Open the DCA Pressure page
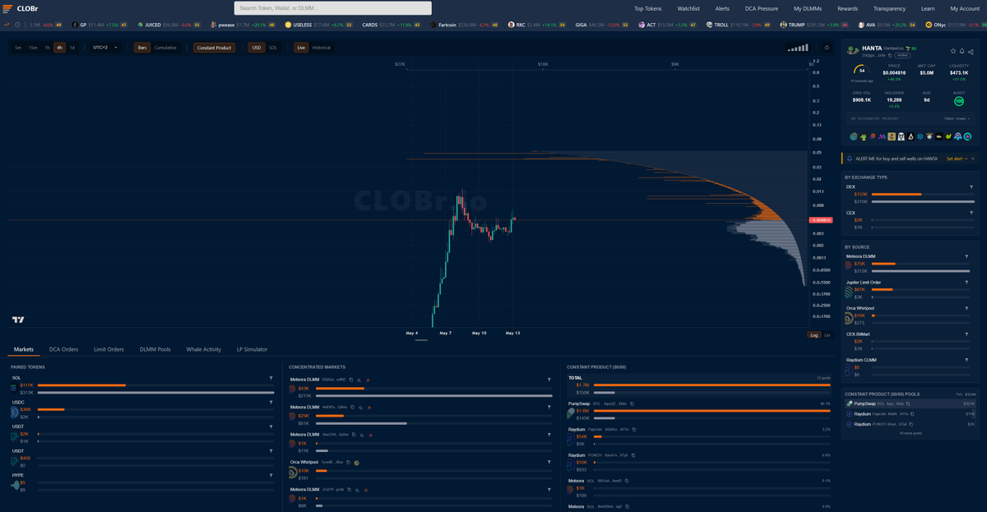This screenshot has width=987, height=512. pos(762,8)
